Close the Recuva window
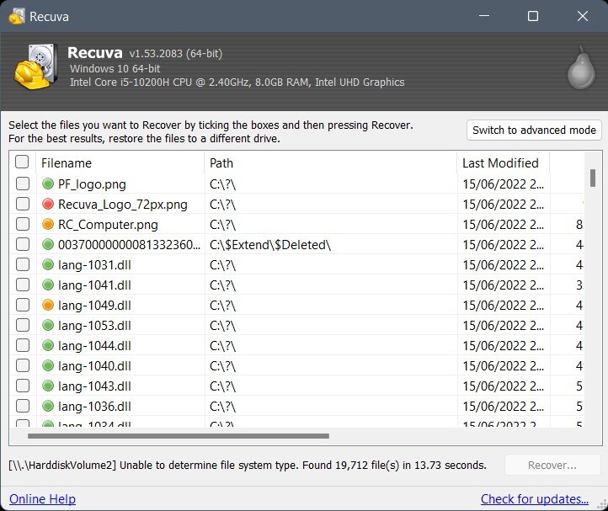This screenshot has height=511, width=608. pos(582,16)
